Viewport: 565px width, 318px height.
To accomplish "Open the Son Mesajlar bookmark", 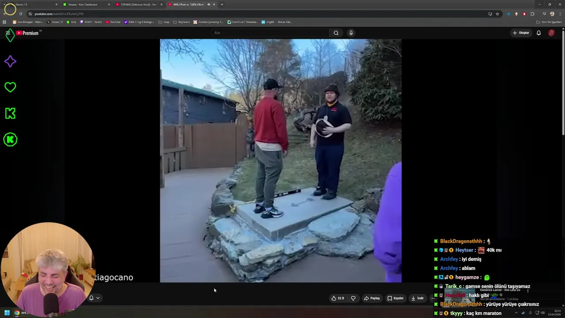I will click(28, 22).
